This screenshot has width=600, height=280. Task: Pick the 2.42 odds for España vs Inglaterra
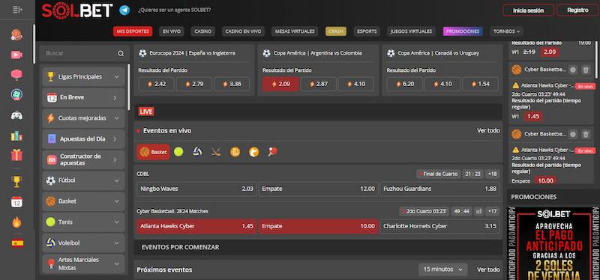156,84
